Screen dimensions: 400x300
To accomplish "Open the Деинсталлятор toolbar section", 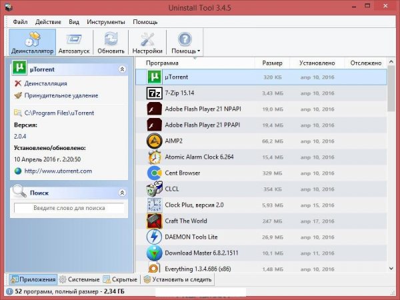I will (x=33, y=42).
